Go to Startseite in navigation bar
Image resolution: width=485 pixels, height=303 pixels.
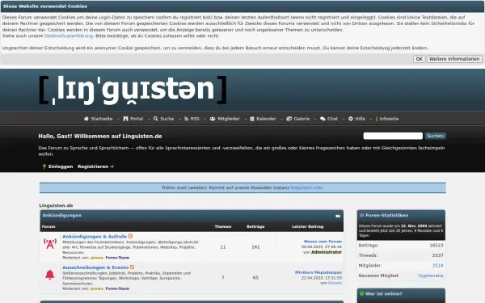coord(102,119)
